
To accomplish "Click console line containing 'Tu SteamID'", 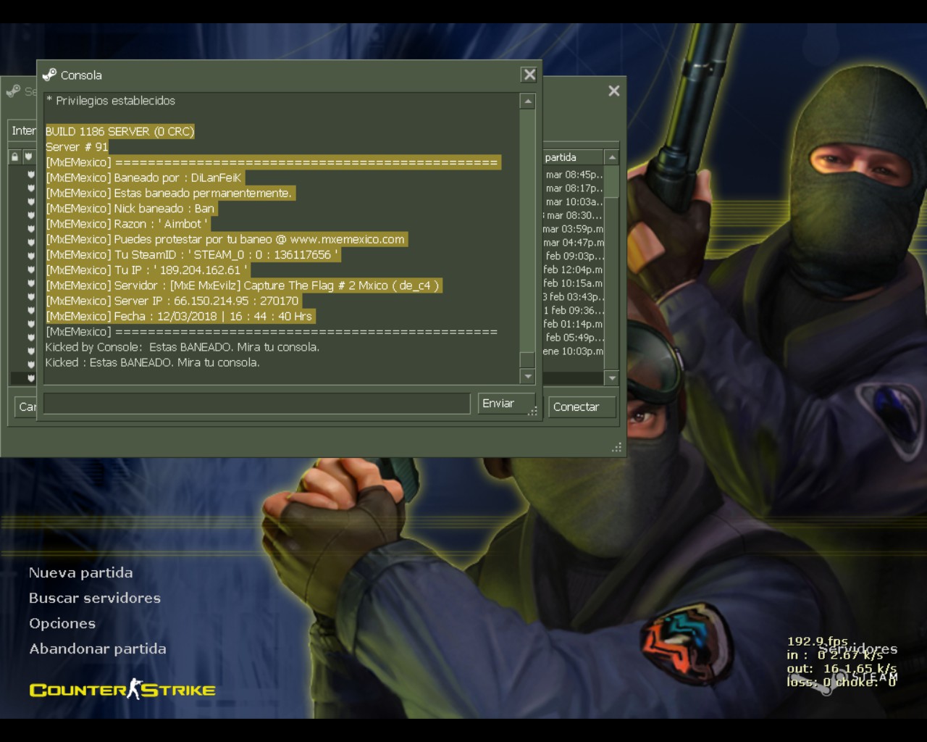I will [192, 254].
